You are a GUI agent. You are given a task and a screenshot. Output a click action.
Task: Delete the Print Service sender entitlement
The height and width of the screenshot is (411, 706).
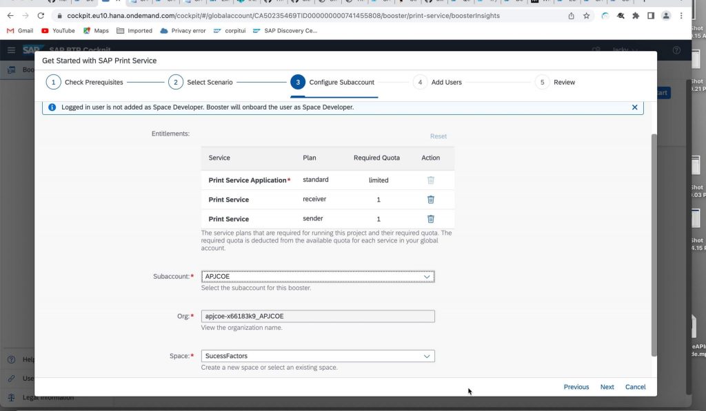[430, 219]
